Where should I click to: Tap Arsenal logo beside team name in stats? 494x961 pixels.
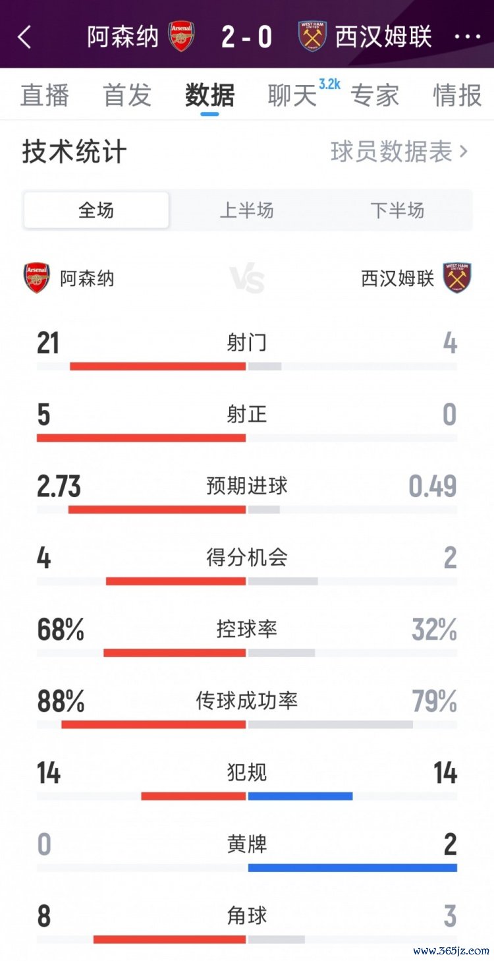point(37,278)
